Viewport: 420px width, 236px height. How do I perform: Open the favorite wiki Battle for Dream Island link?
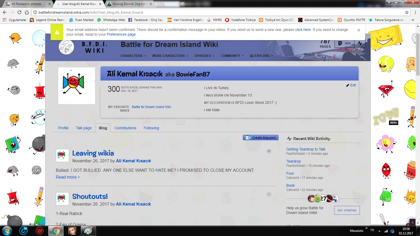coord(151,107)
